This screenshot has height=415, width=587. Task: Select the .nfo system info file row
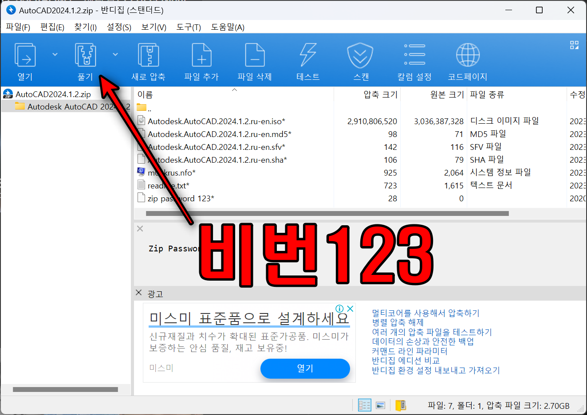coord(172,172)
